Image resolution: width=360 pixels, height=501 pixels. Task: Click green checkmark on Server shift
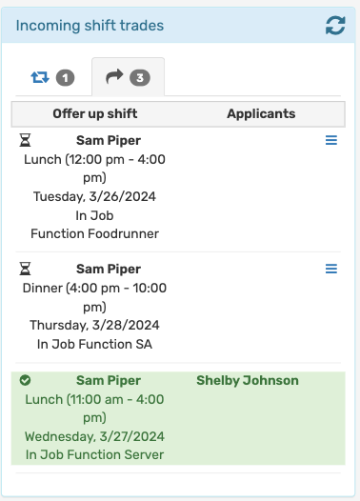(25, 380)
